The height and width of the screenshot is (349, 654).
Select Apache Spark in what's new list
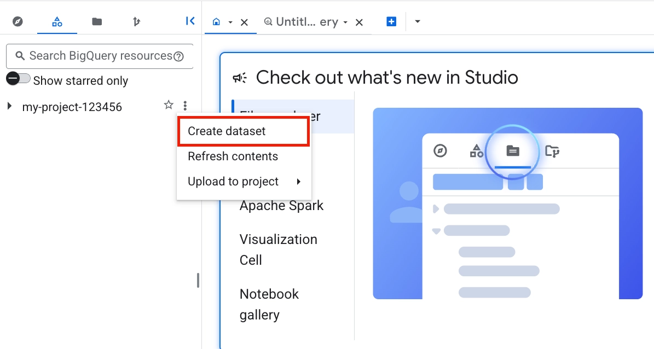click(281, 206)
